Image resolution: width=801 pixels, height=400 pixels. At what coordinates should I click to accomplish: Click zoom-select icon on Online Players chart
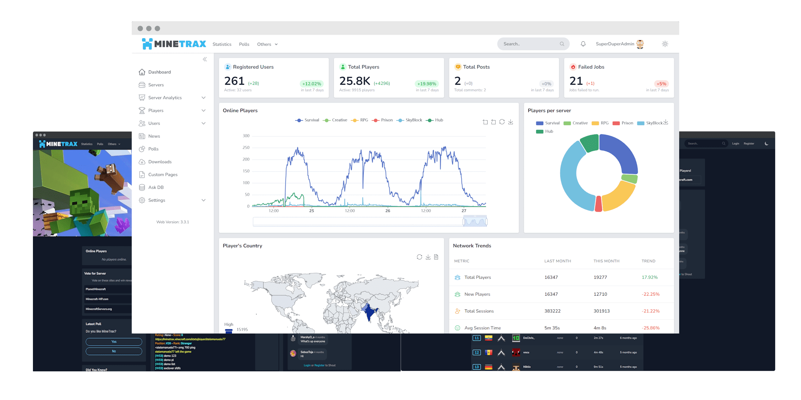(x=485, y=122)
